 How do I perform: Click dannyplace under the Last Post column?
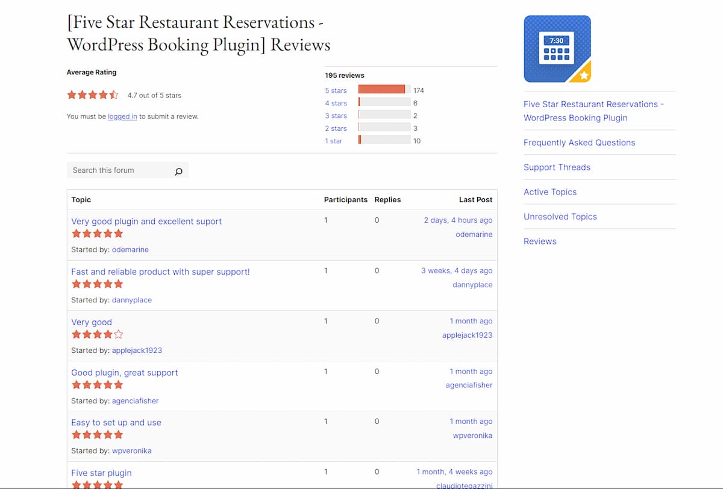(472, 285)
